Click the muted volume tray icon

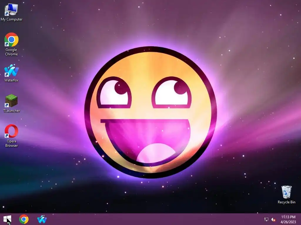pyautogui.click(x=273, y=219)
